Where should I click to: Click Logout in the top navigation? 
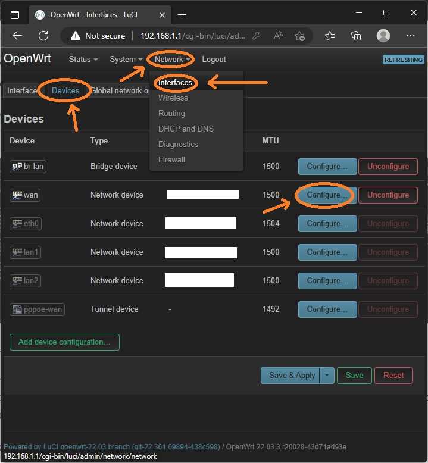[x=214, y=60]
